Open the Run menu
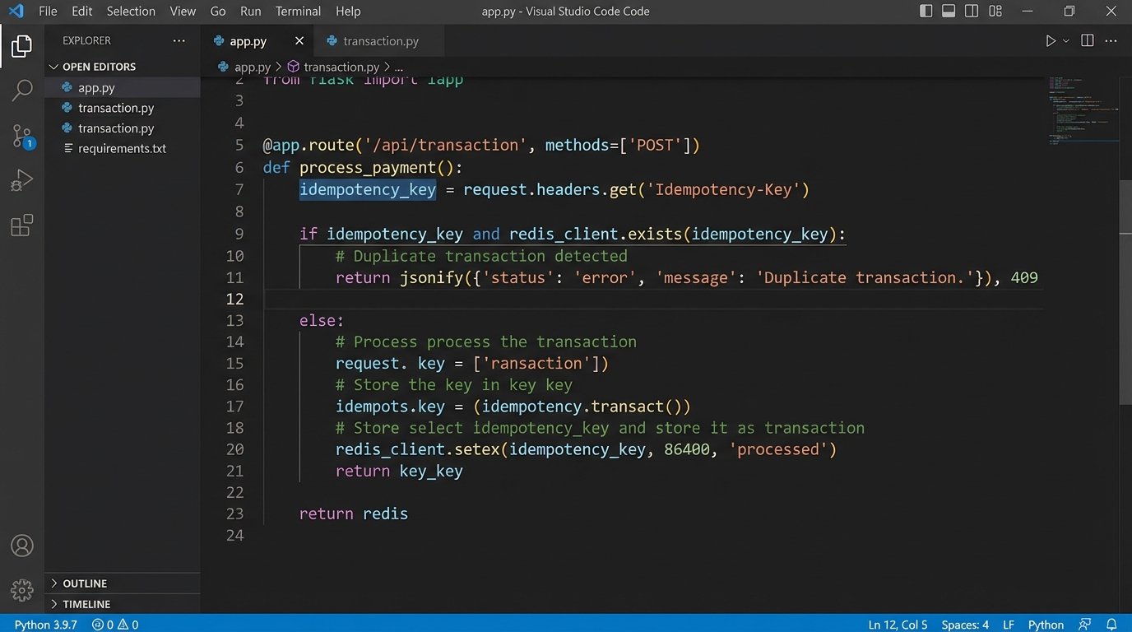This screenshot has width=1132, height=632. point(250,11)
